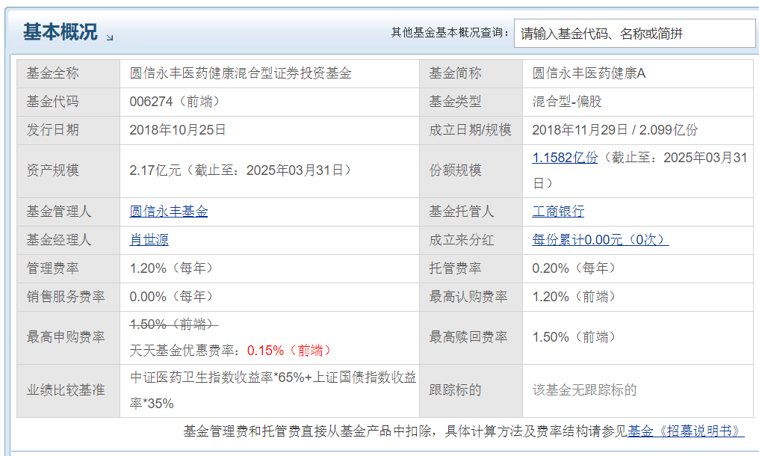Select the 最高申购费率 label cell
Screen dimensions: 759x456
click(68, 337)
